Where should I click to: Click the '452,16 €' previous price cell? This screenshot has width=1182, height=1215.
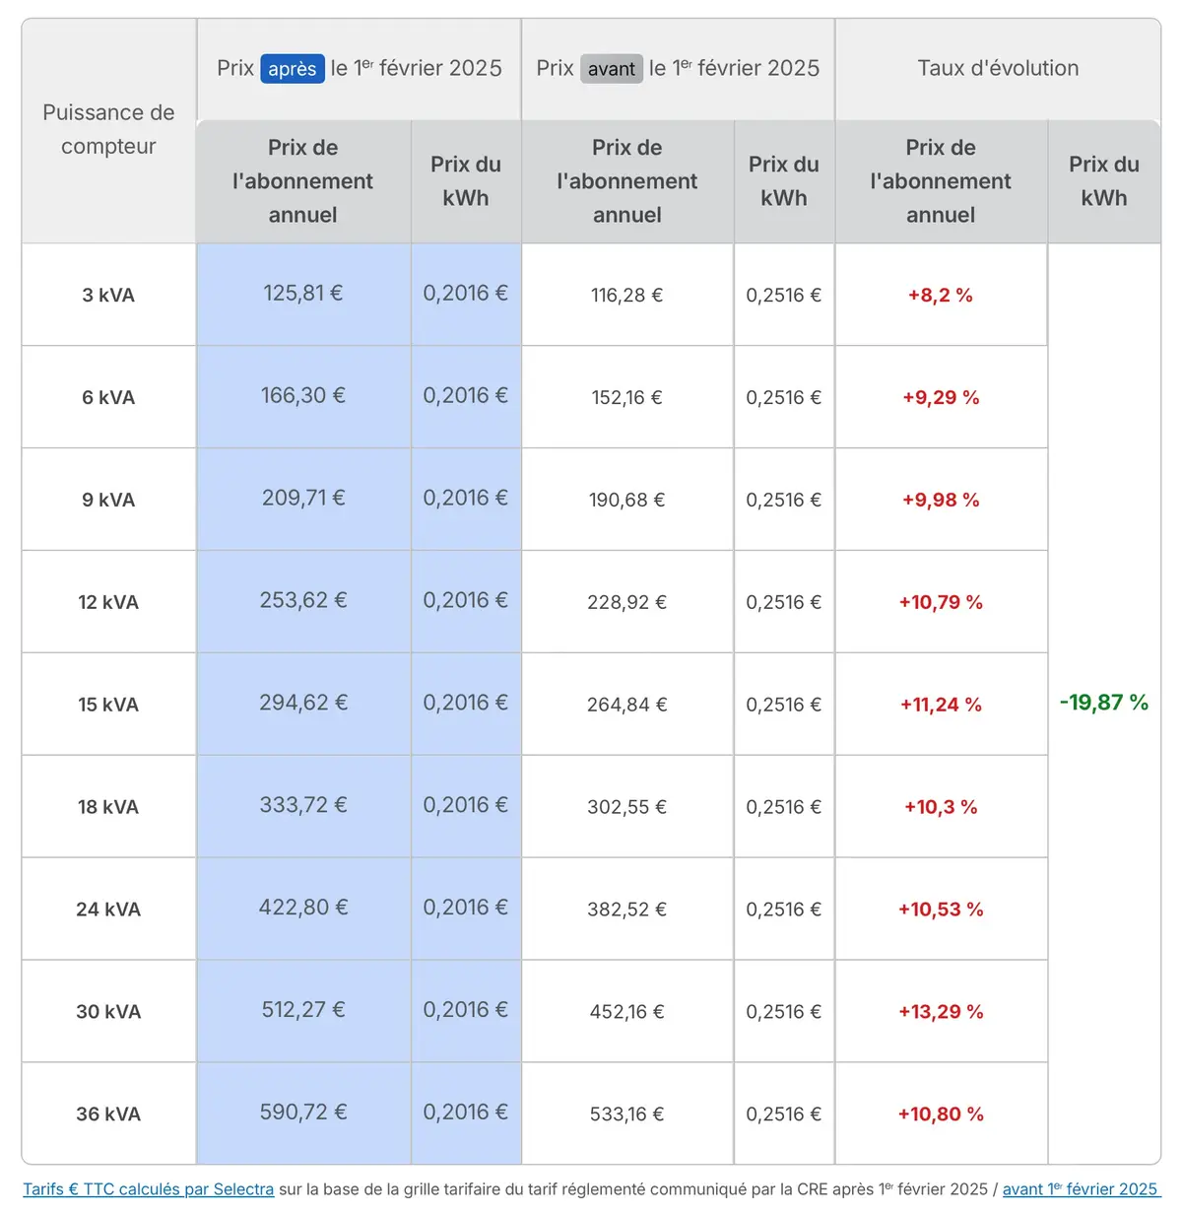click(x=627, y=1012)
